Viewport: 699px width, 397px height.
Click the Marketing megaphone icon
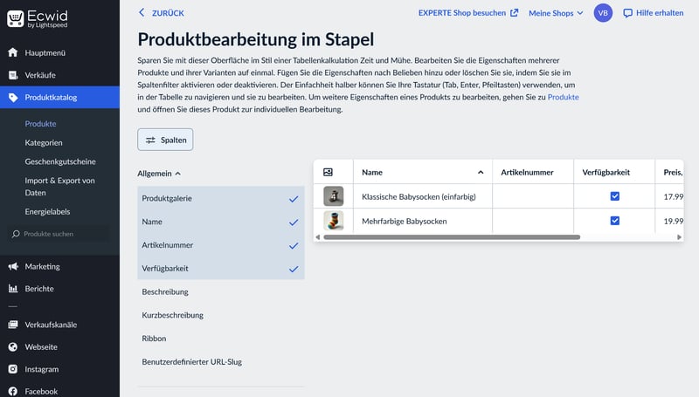13,266
